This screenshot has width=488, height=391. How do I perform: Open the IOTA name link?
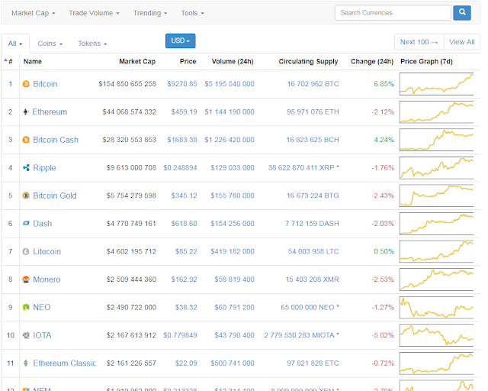(x=43, y=335)
